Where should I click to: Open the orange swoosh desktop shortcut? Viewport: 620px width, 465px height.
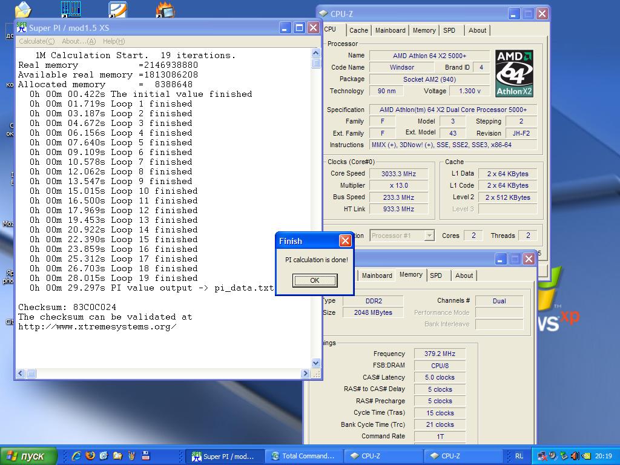pos(118,10)
